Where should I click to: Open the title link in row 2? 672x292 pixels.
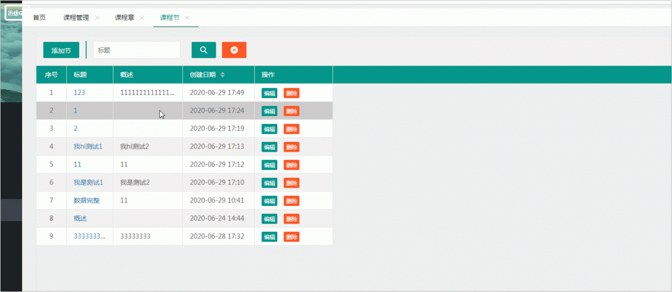[x=76, y=110]
